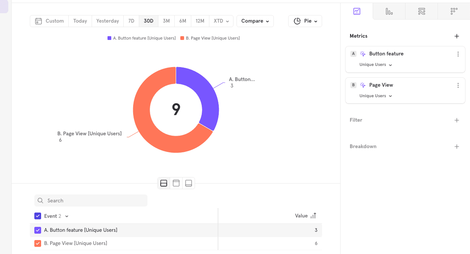Image resolution: width=470 pixels, height=254 pixels.
Task: Click the three-dot menu on Page View metric
Action: click(458, 85)
